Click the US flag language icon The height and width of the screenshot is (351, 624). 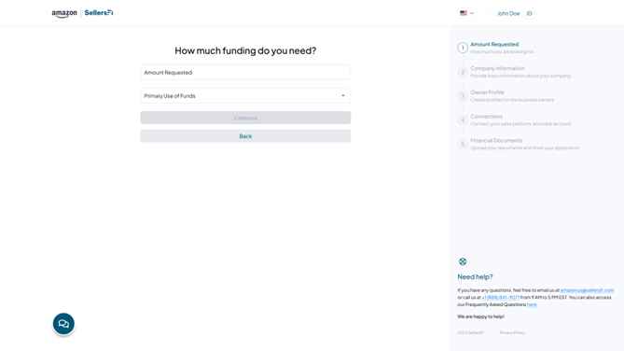coord(464,13)
